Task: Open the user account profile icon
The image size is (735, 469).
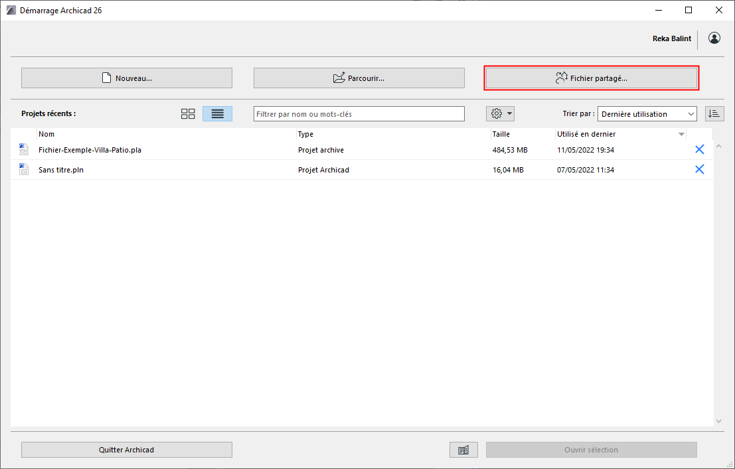Action: [714, 38]
